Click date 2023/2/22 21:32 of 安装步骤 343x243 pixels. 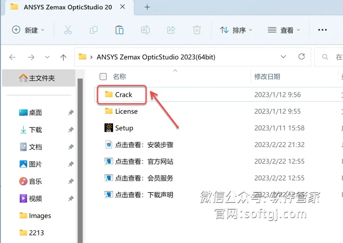tap(279, 145)
